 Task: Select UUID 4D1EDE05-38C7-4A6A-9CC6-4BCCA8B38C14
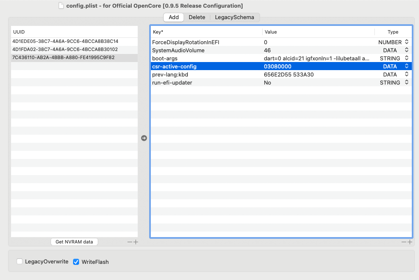click(65, 42)
